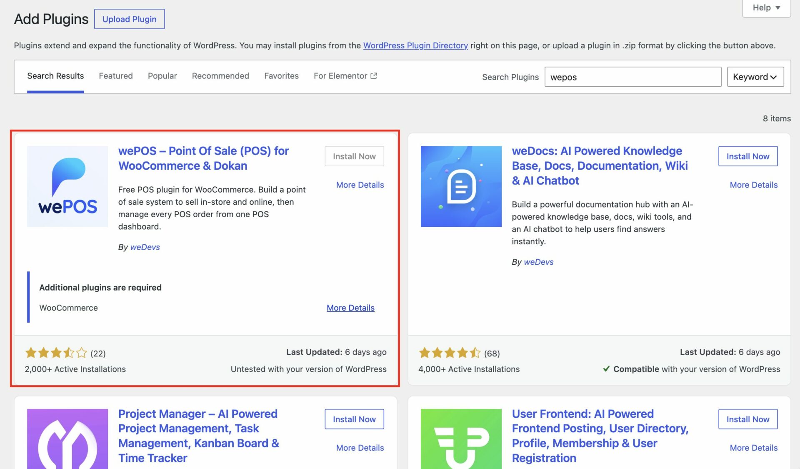Open the Popular plugins tab

coord(162,76)
